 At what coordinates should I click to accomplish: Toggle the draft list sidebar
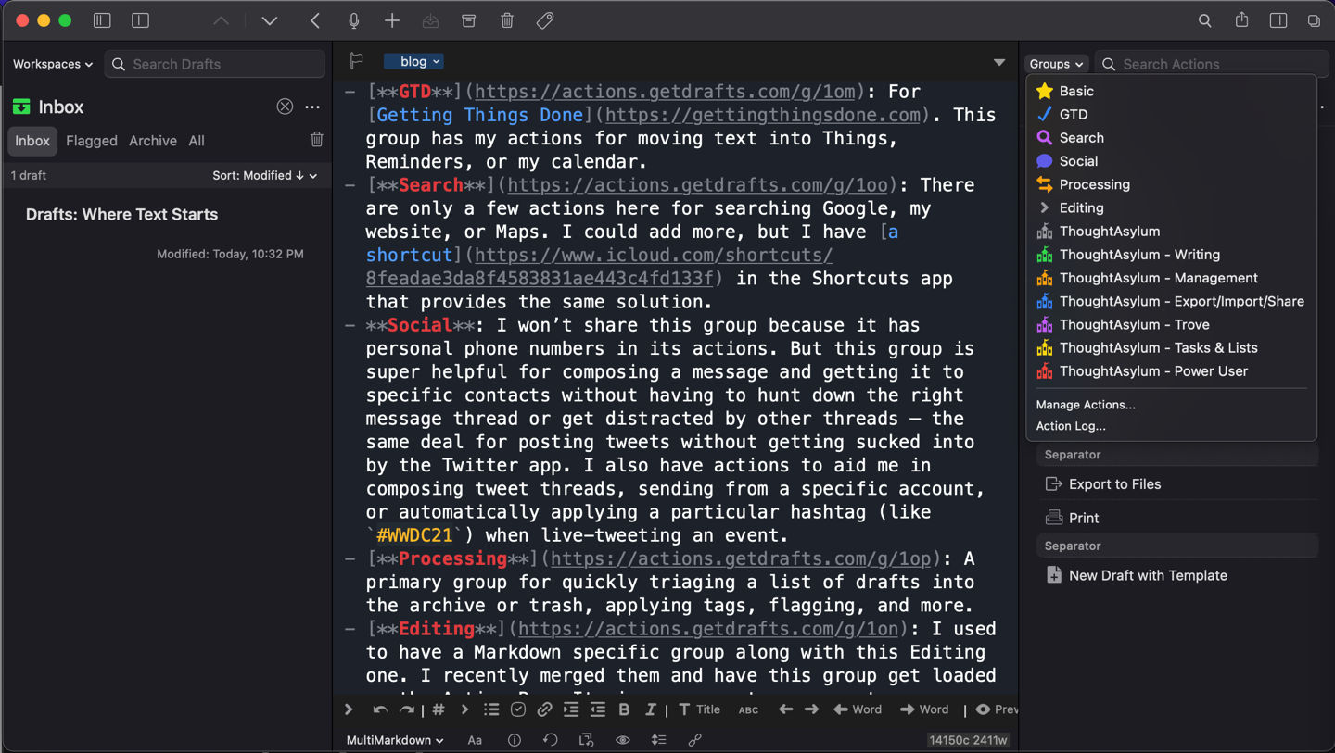click(x=102, y=20)
